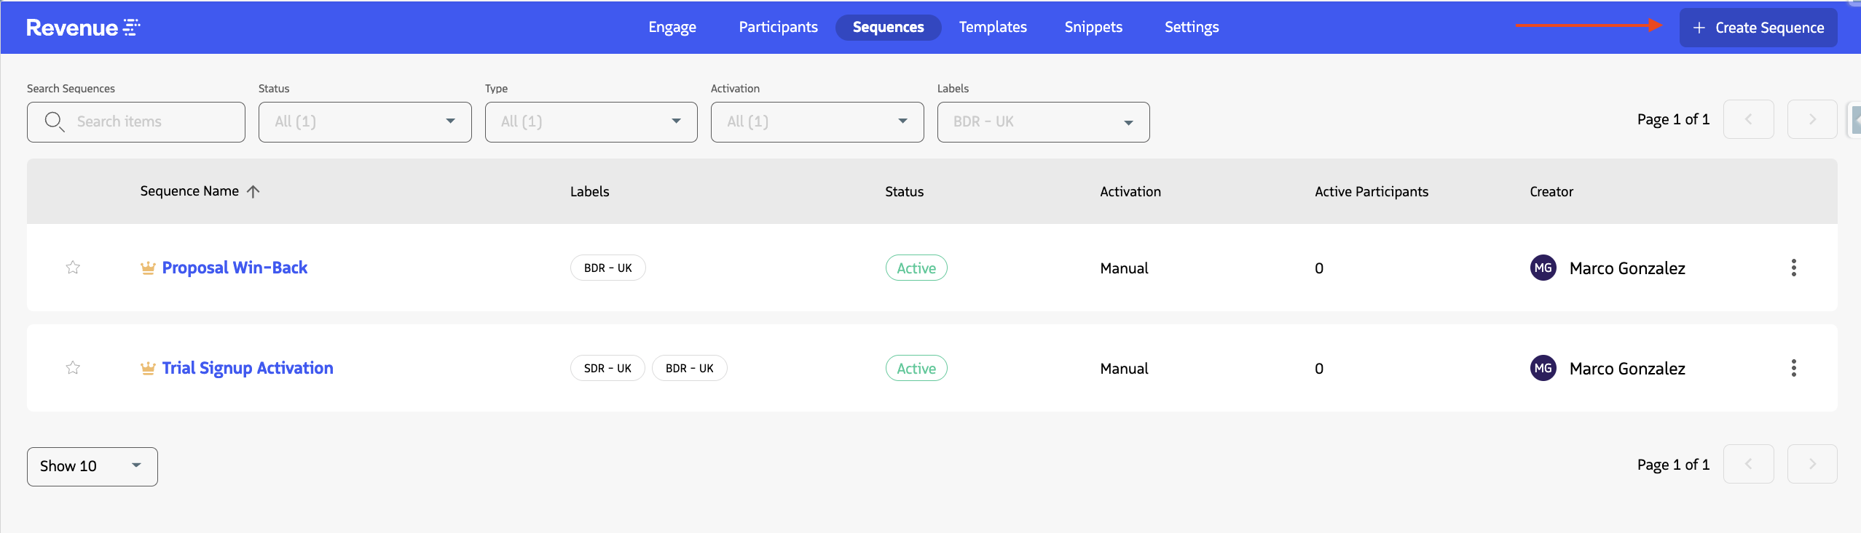Click the Active status badge for Proposal Win-Back

pyautogui.click(x=916, y=268)
